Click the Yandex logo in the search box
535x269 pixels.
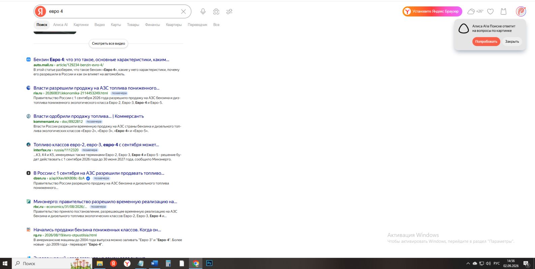point(40,11)
